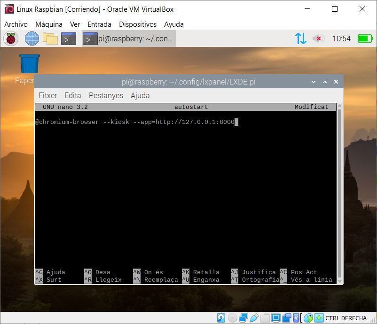Click the ^_ Vés a línia nano shortcut
The height and width of the screenshot is (324, 377).
[306, 280]
